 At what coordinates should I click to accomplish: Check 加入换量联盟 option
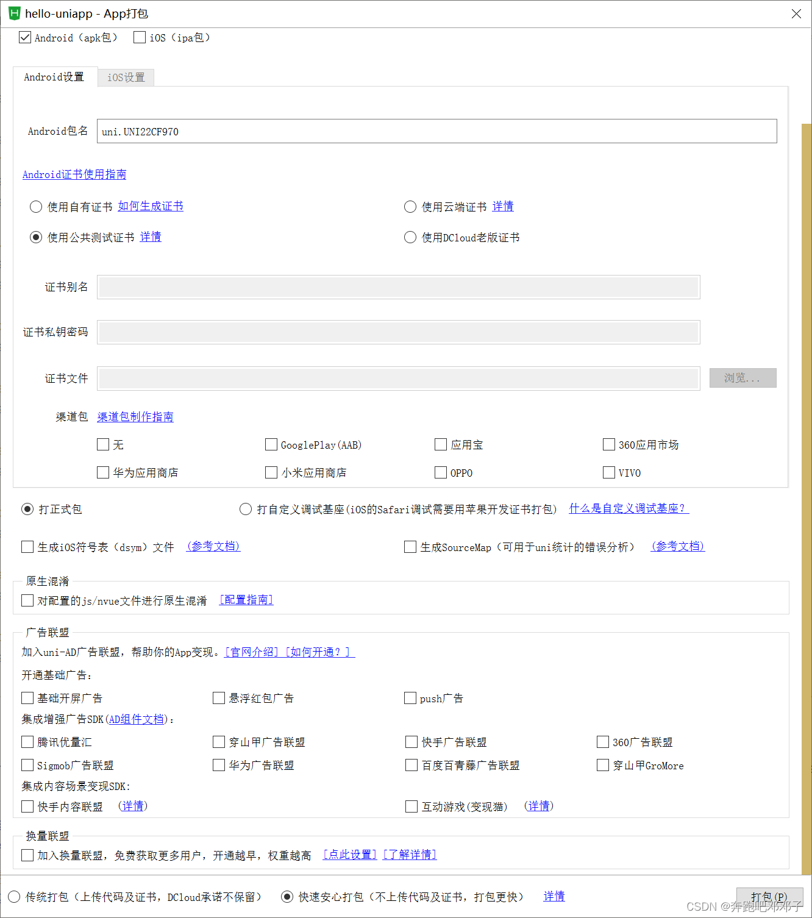pyautogui.click(x=27, y=855)
